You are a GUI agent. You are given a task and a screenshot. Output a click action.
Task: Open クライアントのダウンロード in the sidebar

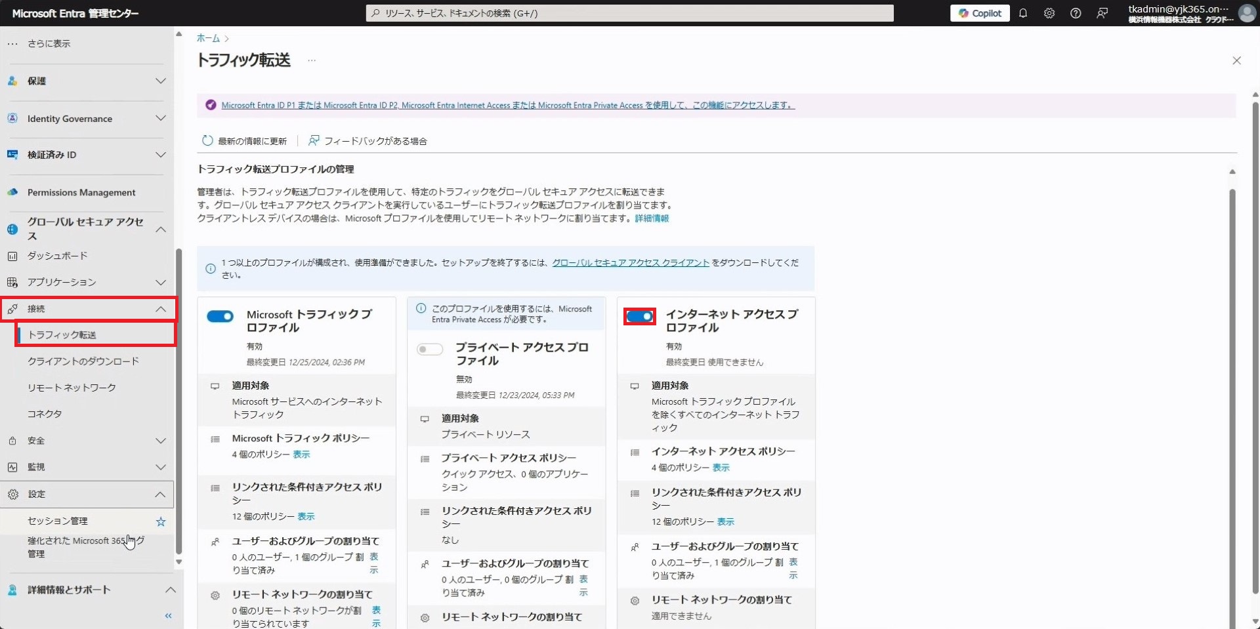click(x=83, y=361)
